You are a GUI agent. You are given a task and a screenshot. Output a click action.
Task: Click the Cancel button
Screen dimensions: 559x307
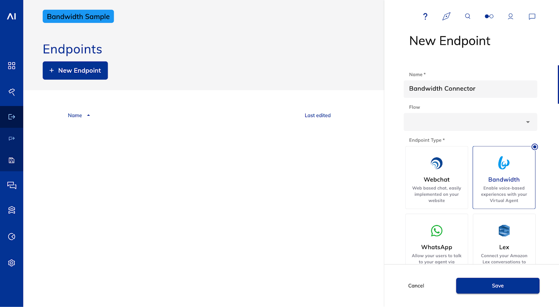(x=416, y=286)
